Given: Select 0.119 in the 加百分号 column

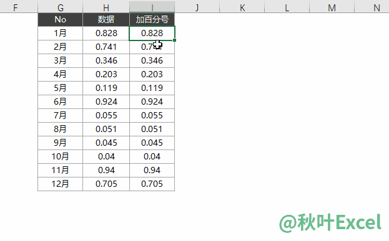Looking at the screenshot, I should [x=152, y=88].
